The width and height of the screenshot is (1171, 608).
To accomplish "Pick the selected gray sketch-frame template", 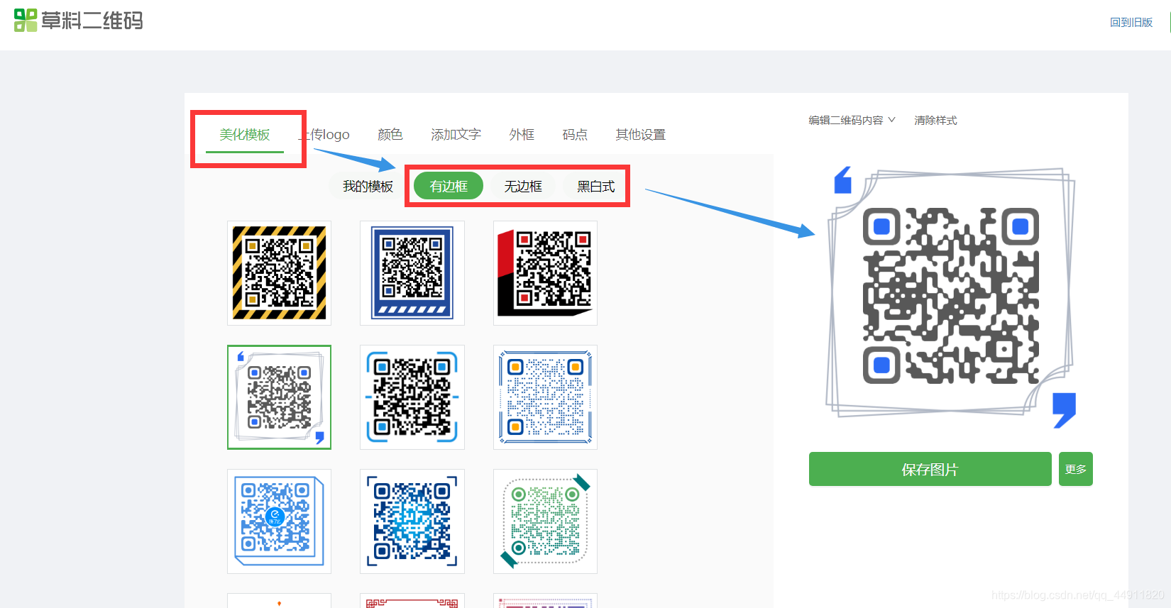I will 280,397.
